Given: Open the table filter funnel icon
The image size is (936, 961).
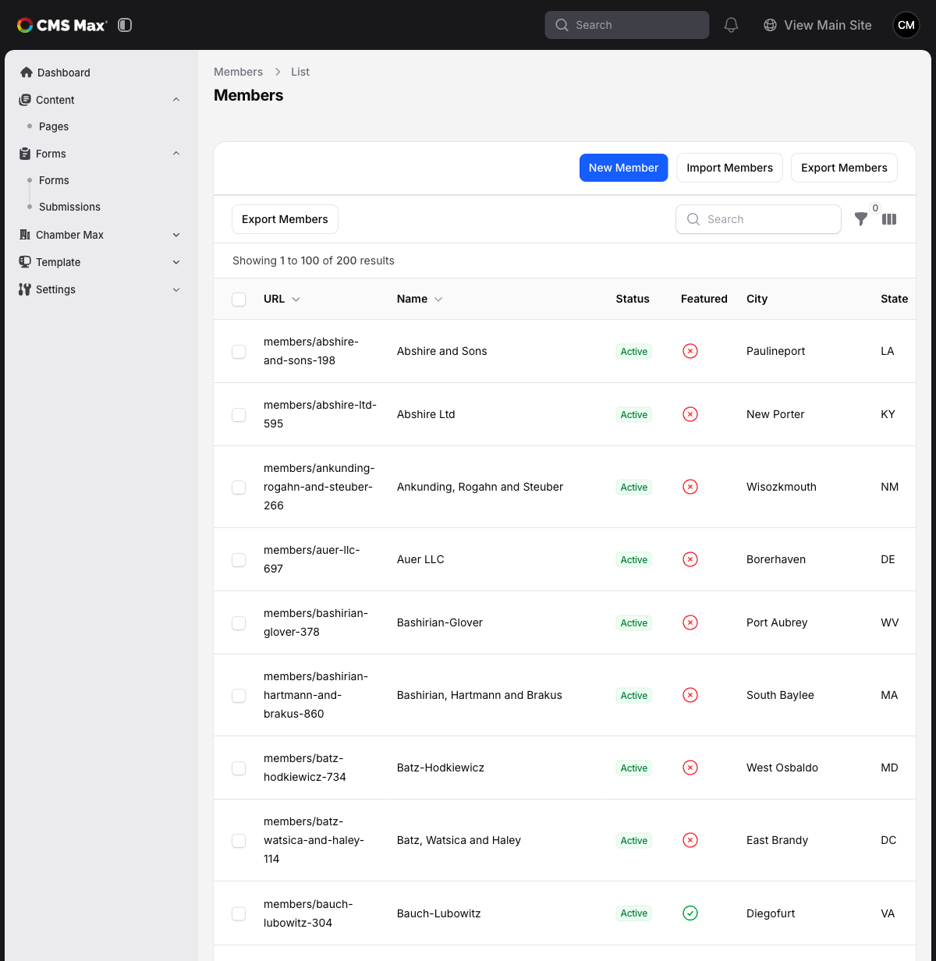Looking at the screenshot, I should (861, 219).
